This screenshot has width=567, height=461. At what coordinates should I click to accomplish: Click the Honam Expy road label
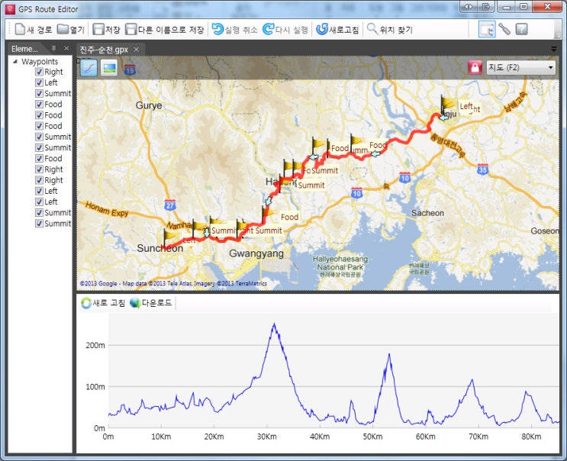tap(107, 209)
